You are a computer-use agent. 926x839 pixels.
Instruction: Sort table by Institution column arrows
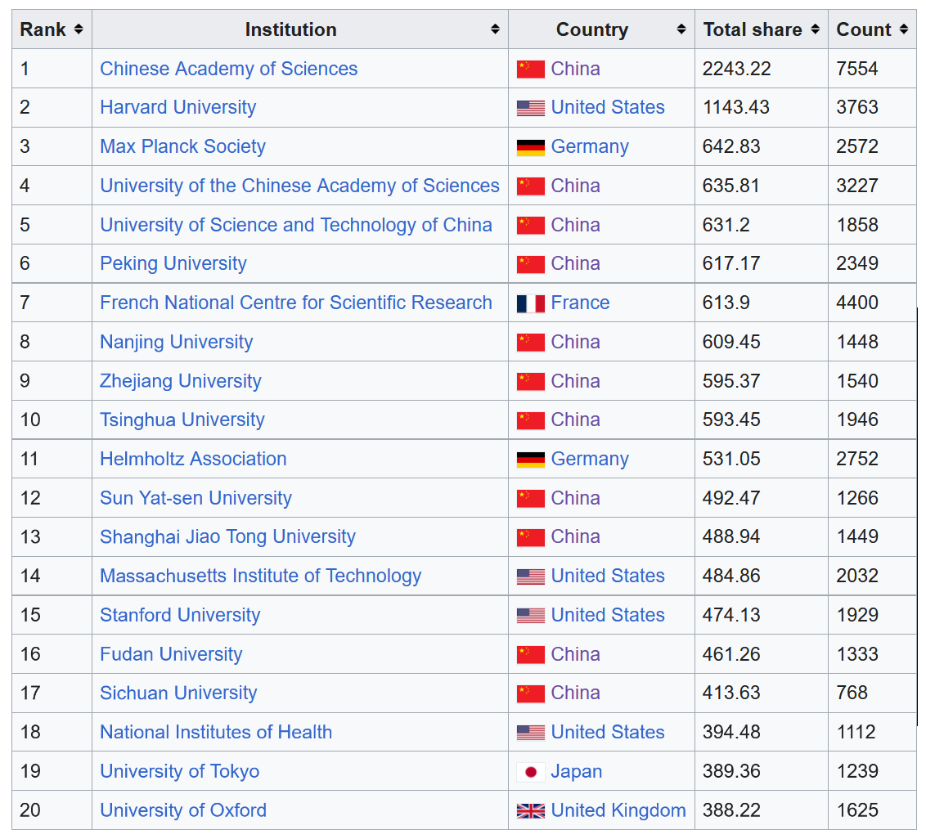[x=495, y=29]
